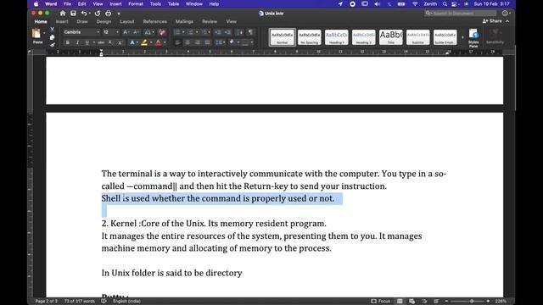543x305 pixels.
Task: Redo the last action
Action: tap(98, 14)
